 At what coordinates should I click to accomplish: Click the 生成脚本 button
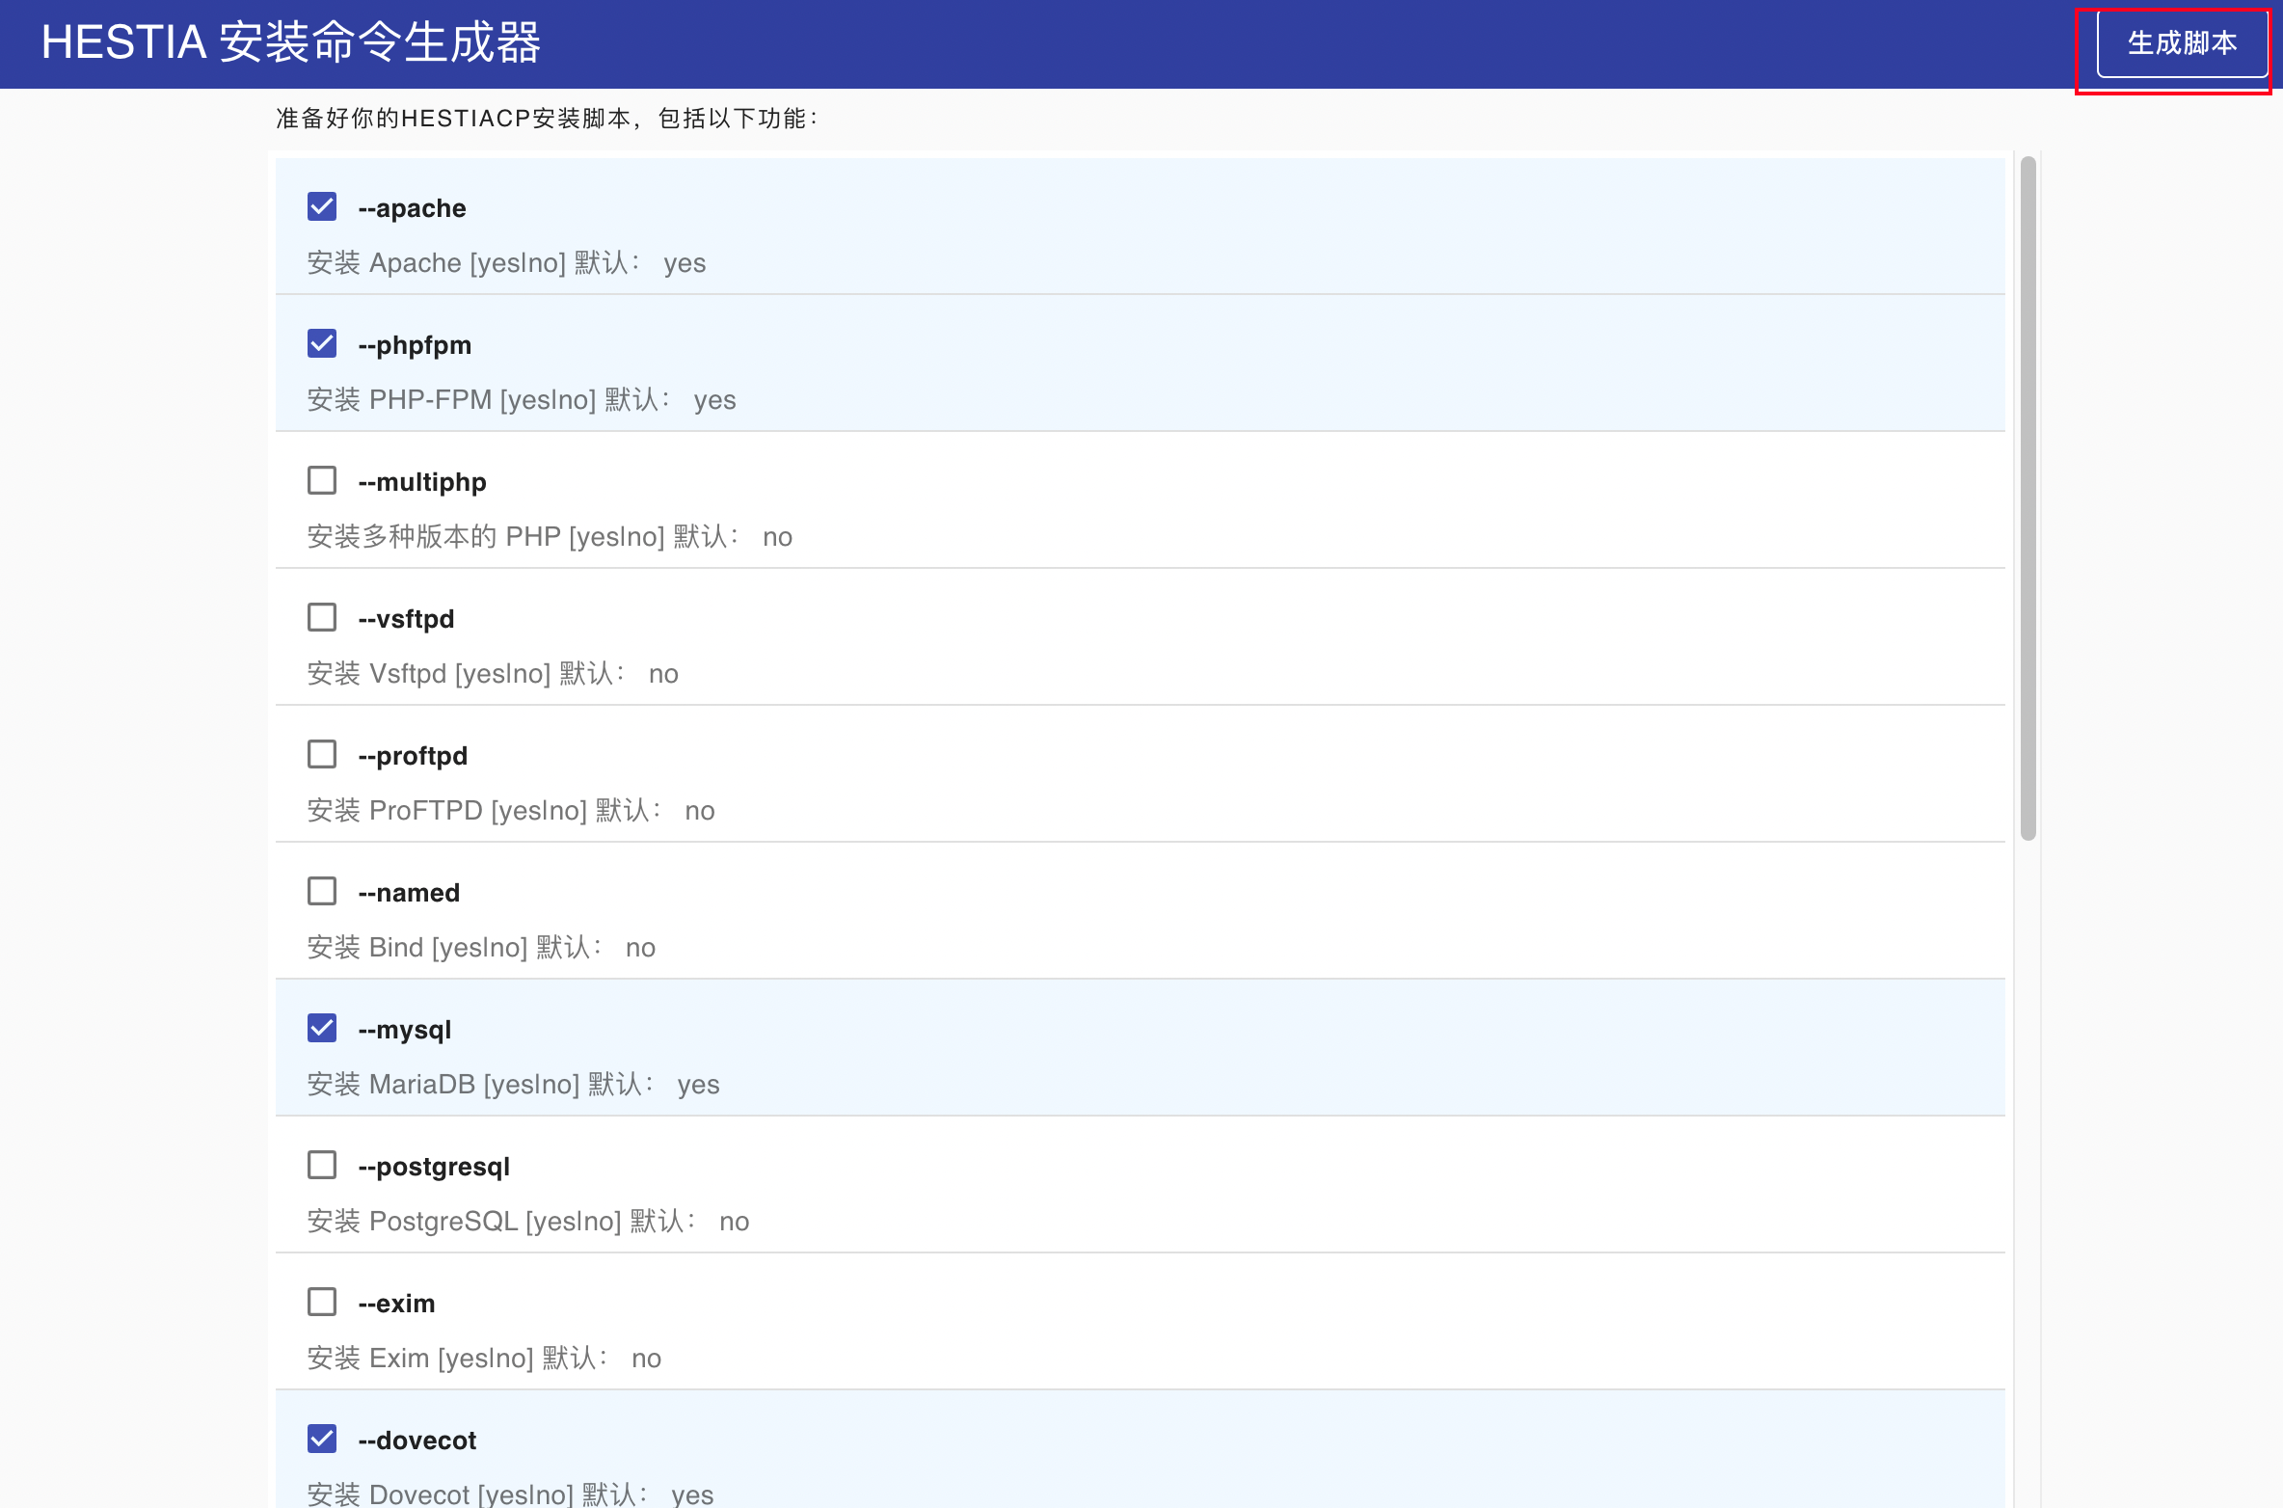(2182, 43)
